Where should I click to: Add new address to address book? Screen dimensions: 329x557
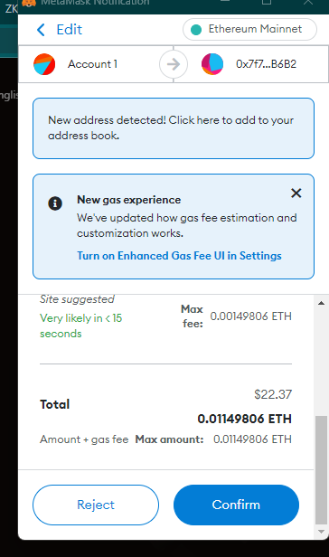[x=174, y=128]
